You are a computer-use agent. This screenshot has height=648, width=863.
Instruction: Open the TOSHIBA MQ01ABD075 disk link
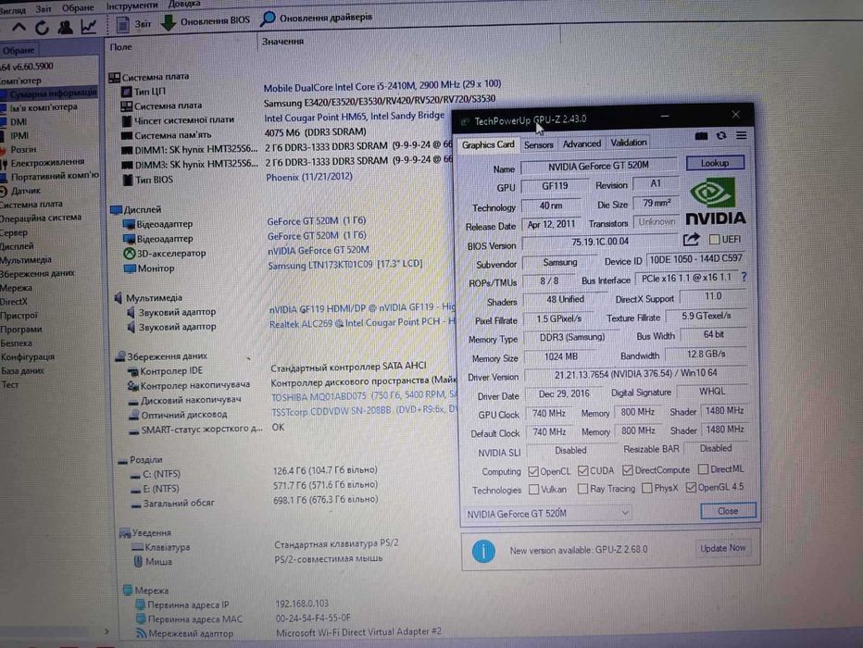tap(364, 395)
